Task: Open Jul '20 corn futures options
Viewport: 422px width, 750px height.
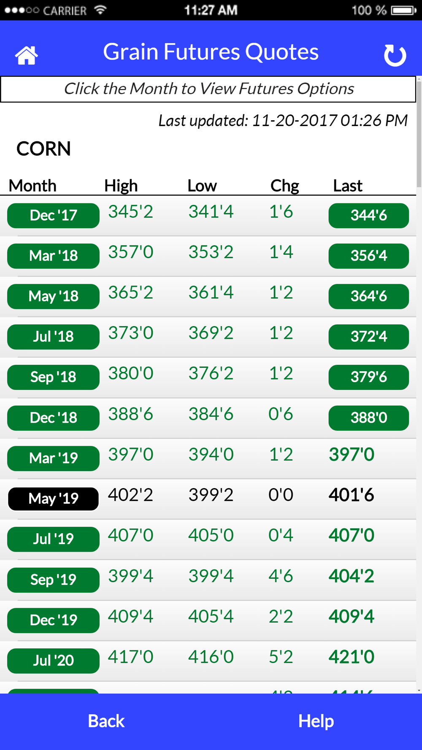Action: (x=53, y=661)
